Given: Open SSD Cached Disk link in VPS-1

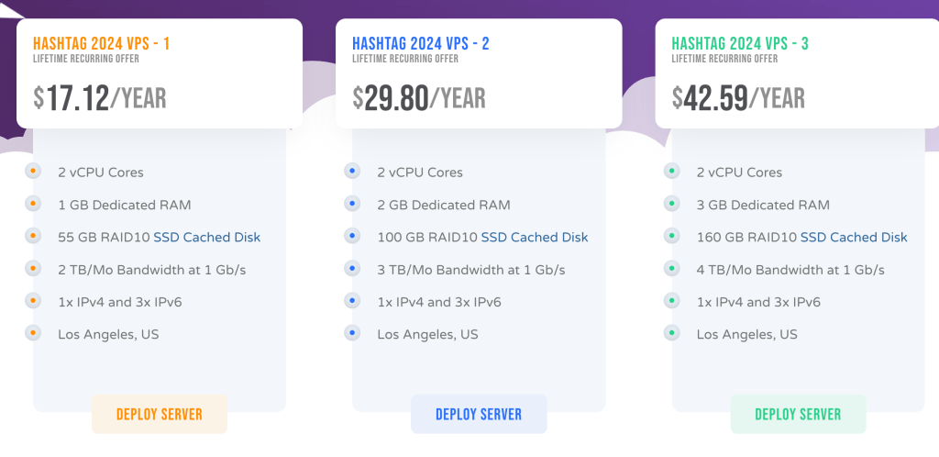Looking at the screenshot, I should click(x=207, y=237).
